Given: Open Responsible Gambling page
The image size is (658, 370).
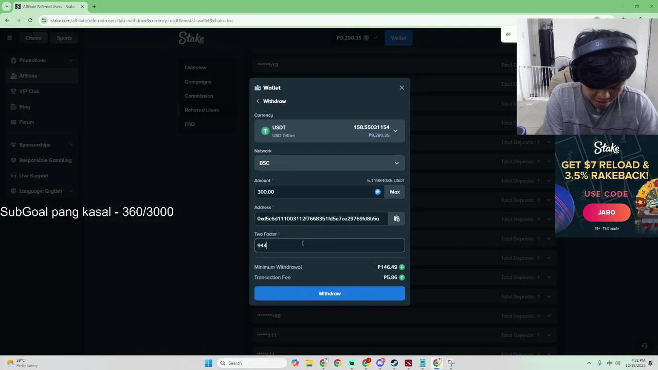Looking at the screenshot, I should pos(42,160).
